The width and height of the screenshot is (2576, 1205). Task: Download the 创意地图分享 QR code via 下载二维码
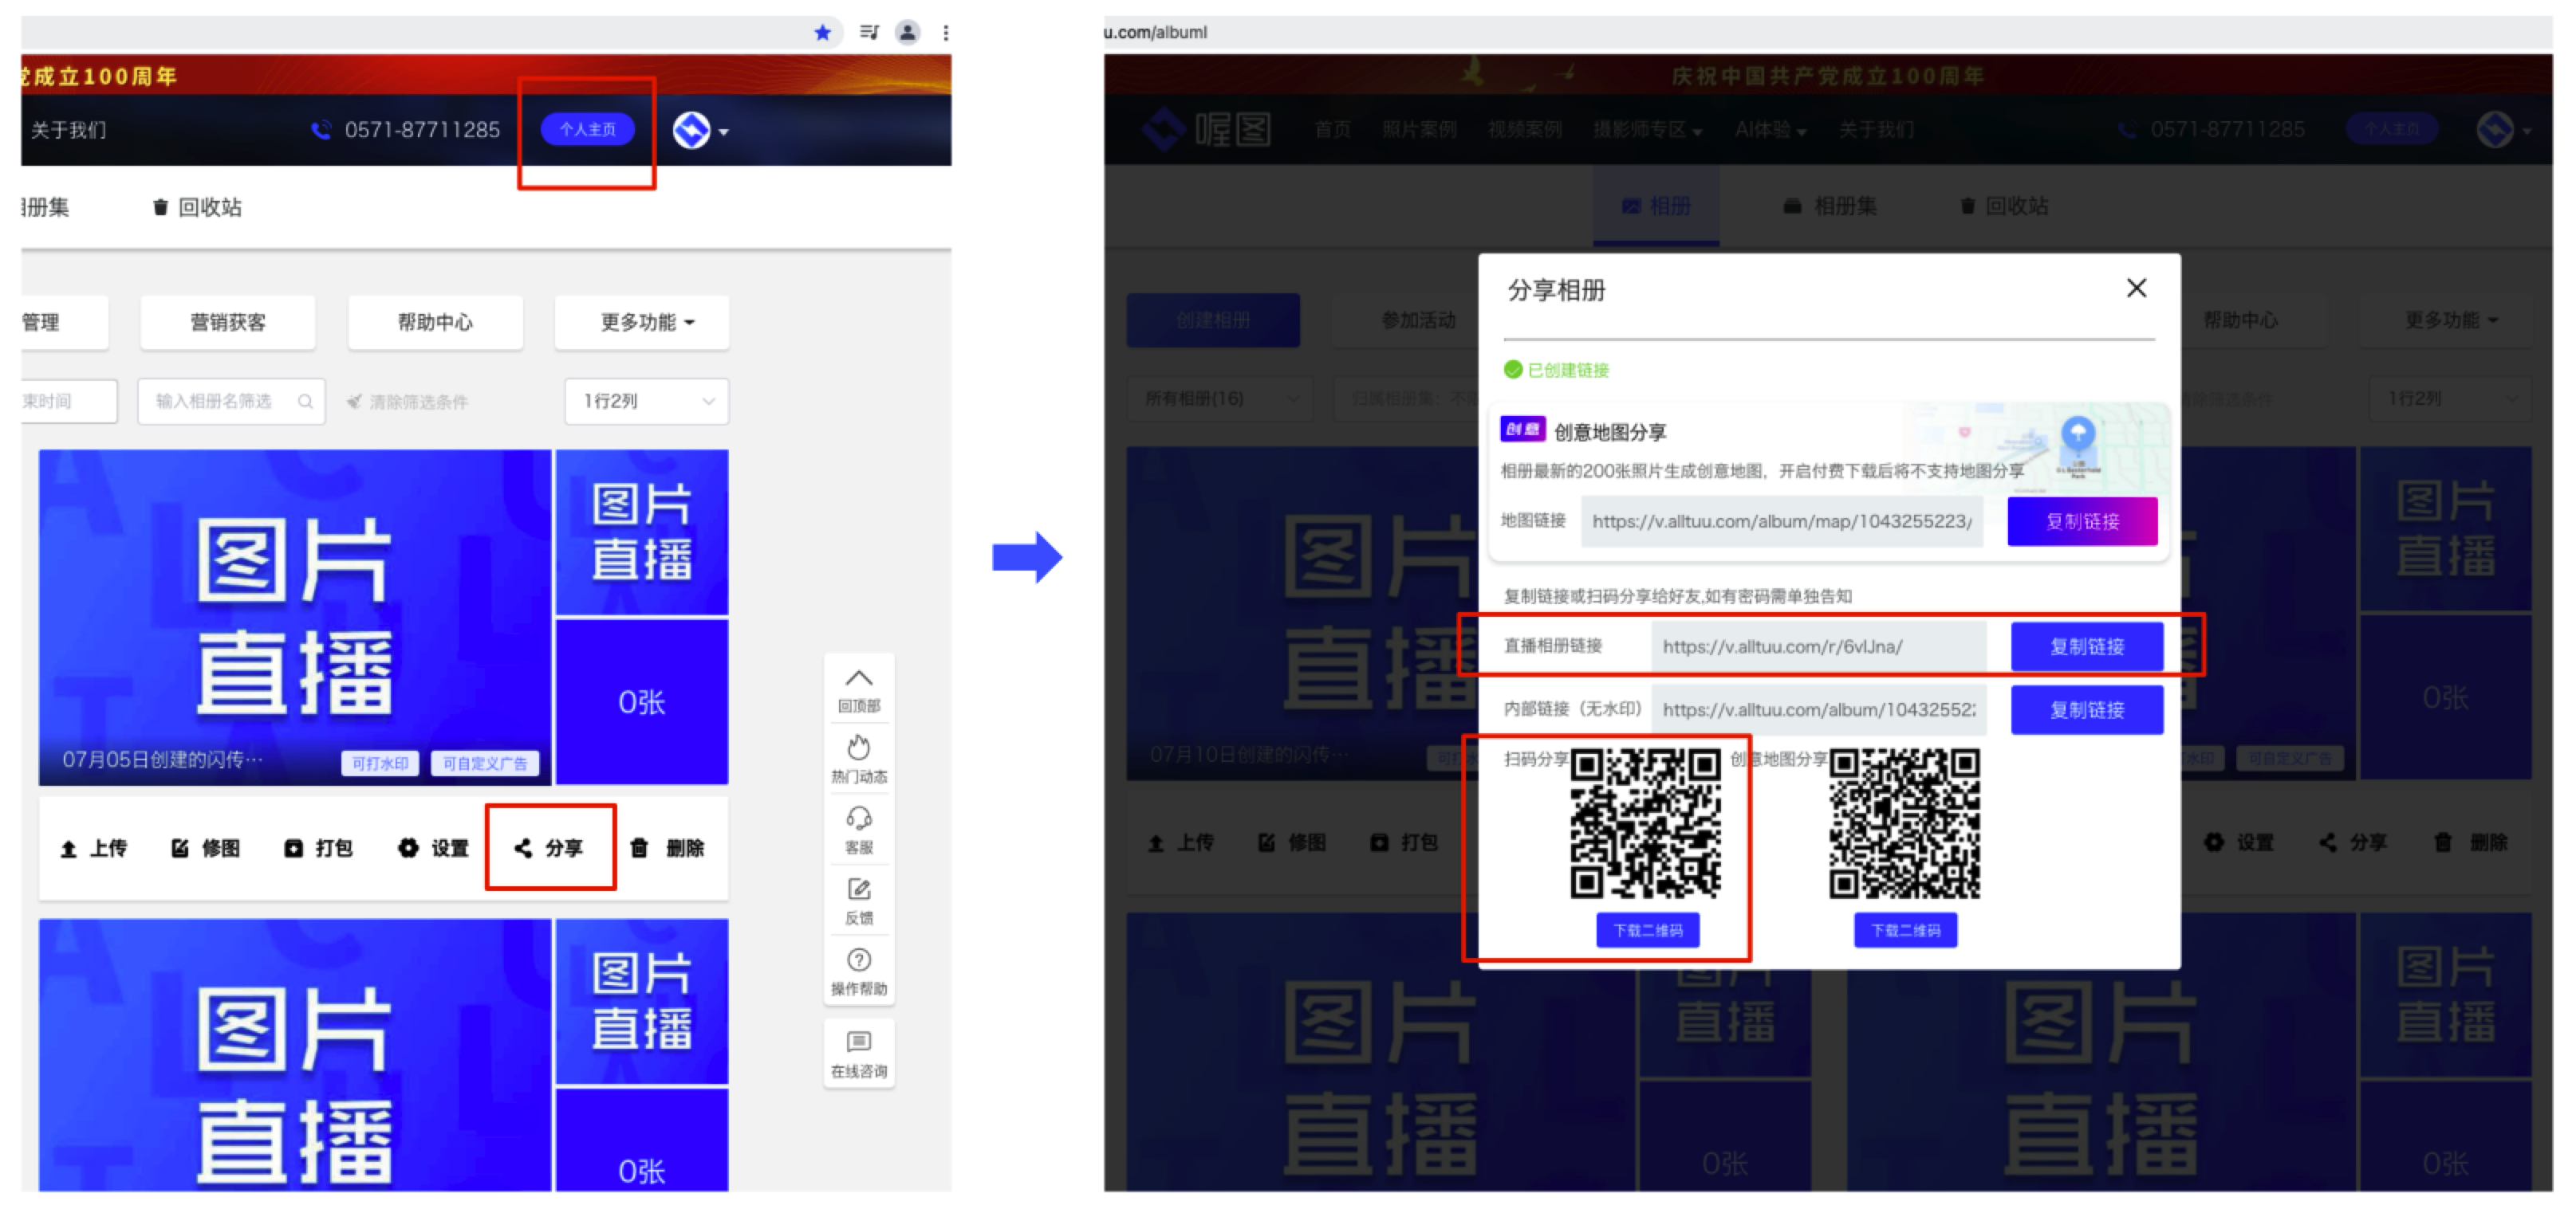[1905, 930]
